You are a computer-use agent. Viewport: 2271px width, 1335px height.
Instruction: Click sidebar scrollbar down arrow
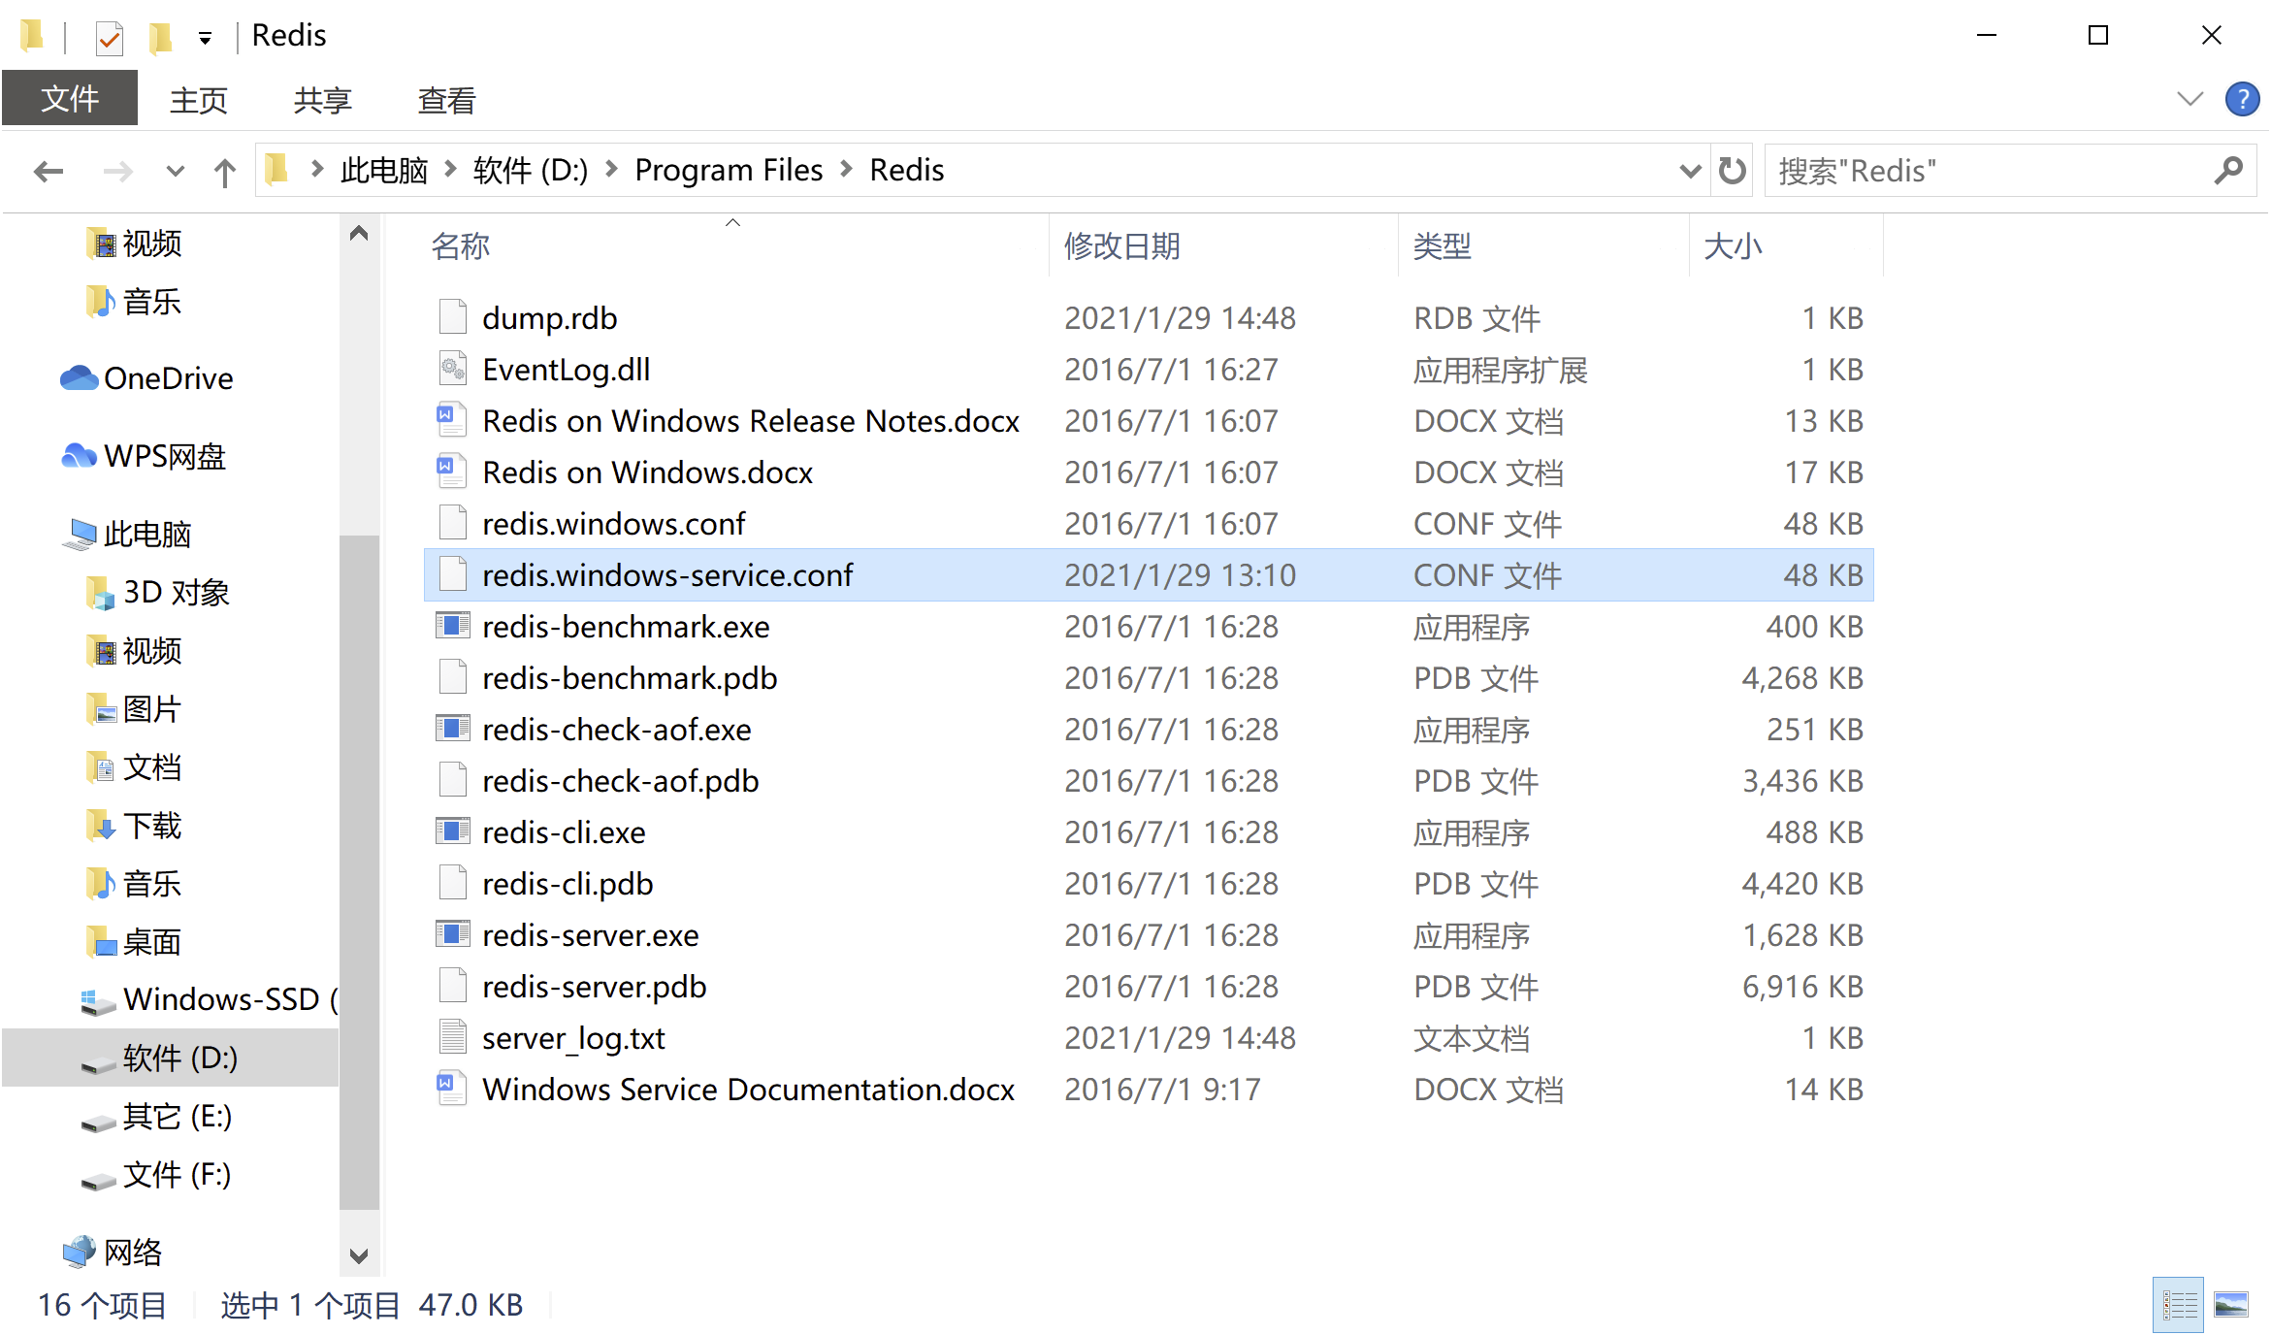[x=359, y=1255]
